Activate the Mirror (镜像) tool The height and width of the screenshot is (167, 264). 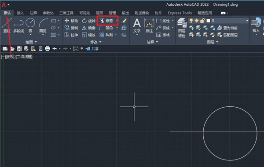(89, 28)
